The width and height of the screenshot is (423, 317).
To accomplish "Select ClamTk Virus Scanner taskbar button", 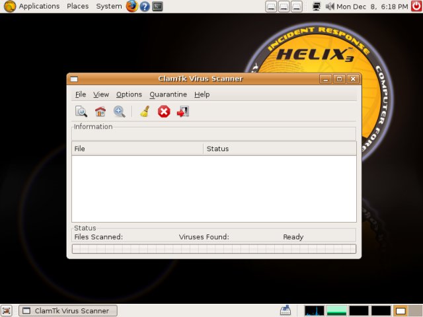I will (68, 310).
